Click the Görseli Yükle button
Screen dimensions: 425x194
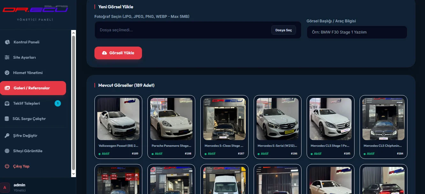(x=118, y=53)
